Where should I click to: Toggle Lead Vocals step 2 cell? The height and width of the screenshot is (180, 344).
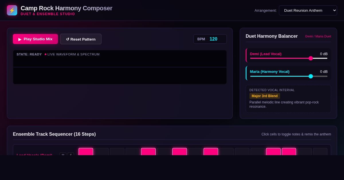tap(101, 152)
